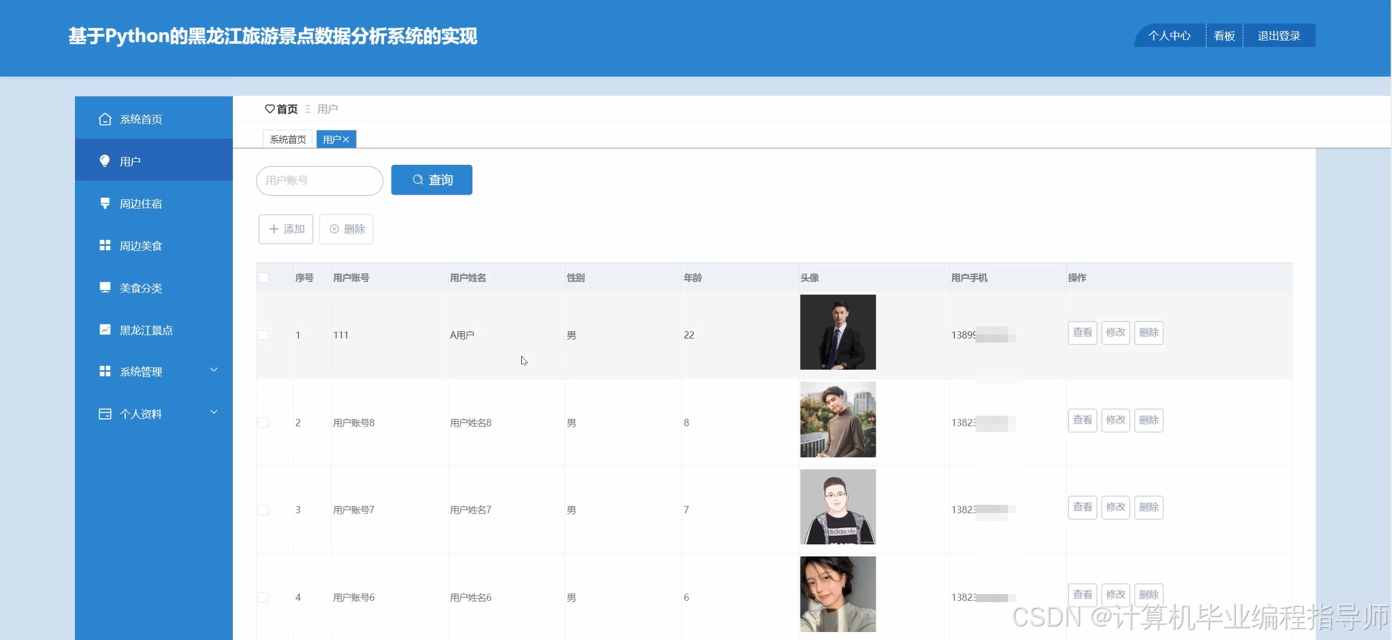The height and width of the screenshot is (640, 1392).
Task: Click the magnifier icon in the 查询 button
Action: pos(418,180)
